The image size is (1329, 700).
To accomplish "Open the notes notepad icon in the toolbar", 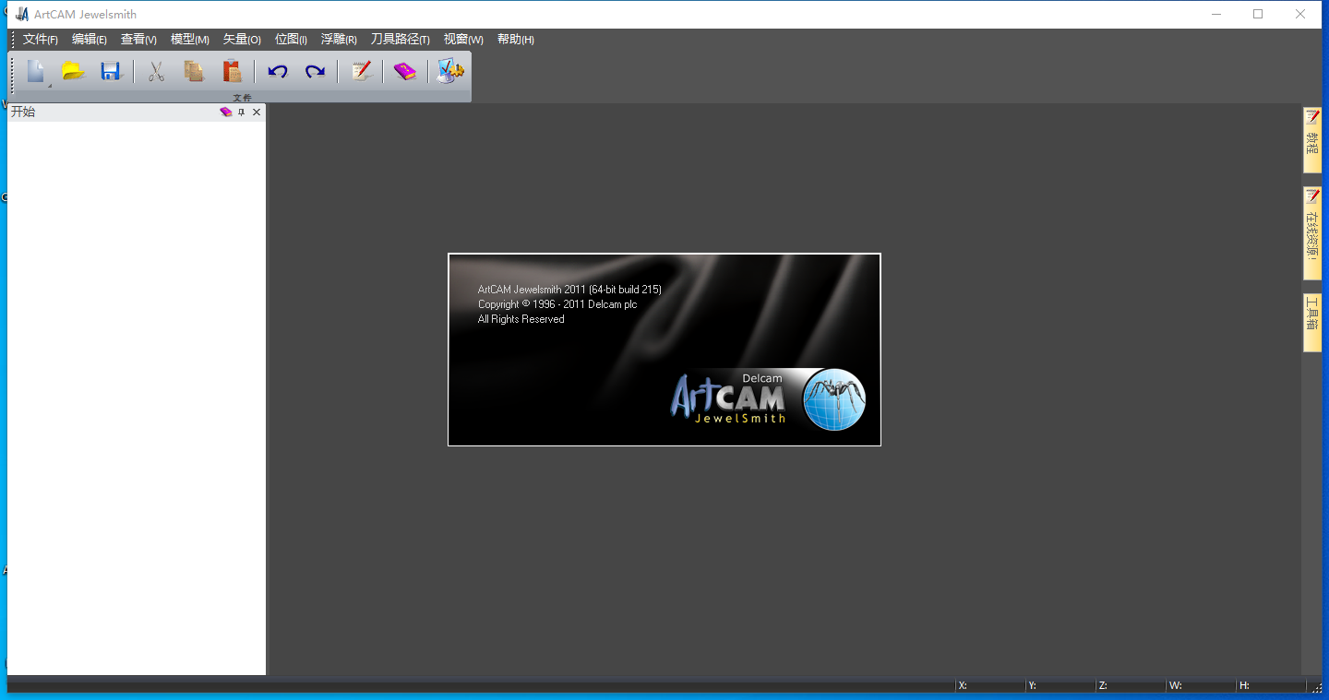I will click(361, 71).
